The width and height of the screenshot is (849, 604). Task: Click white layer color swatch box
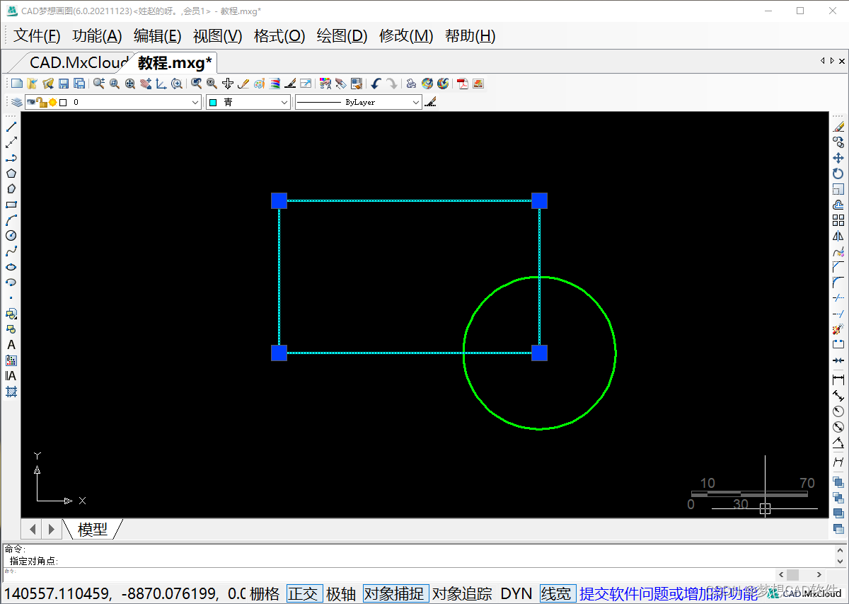pyautogui.click(x=63, y=102)
